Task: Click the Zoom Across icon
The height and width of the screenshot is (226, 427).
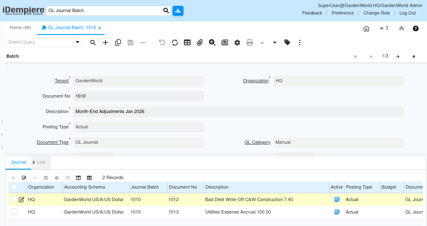Action: (212, 42)
